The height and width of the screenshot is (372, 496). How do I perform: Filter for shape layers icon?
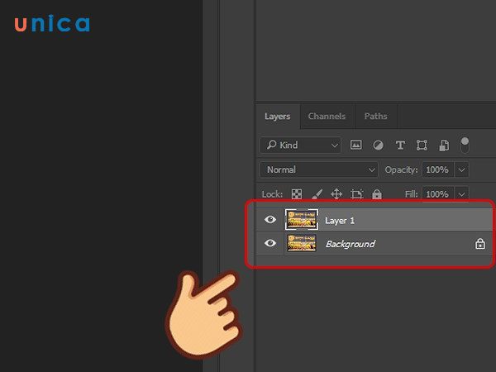[422, 145]
